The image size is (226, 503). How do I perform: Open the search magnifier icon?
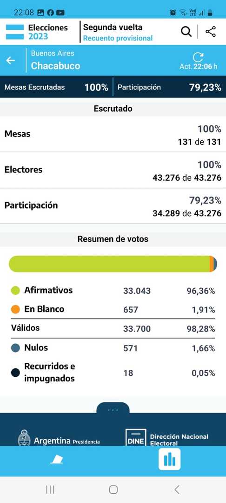coord(186,32)
